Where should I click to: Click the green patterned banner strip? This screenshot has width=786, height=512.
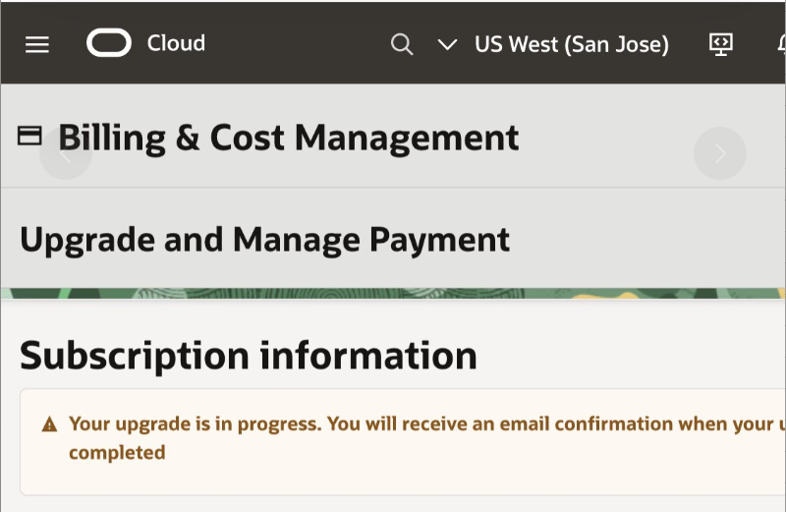(x=393, y=293)
